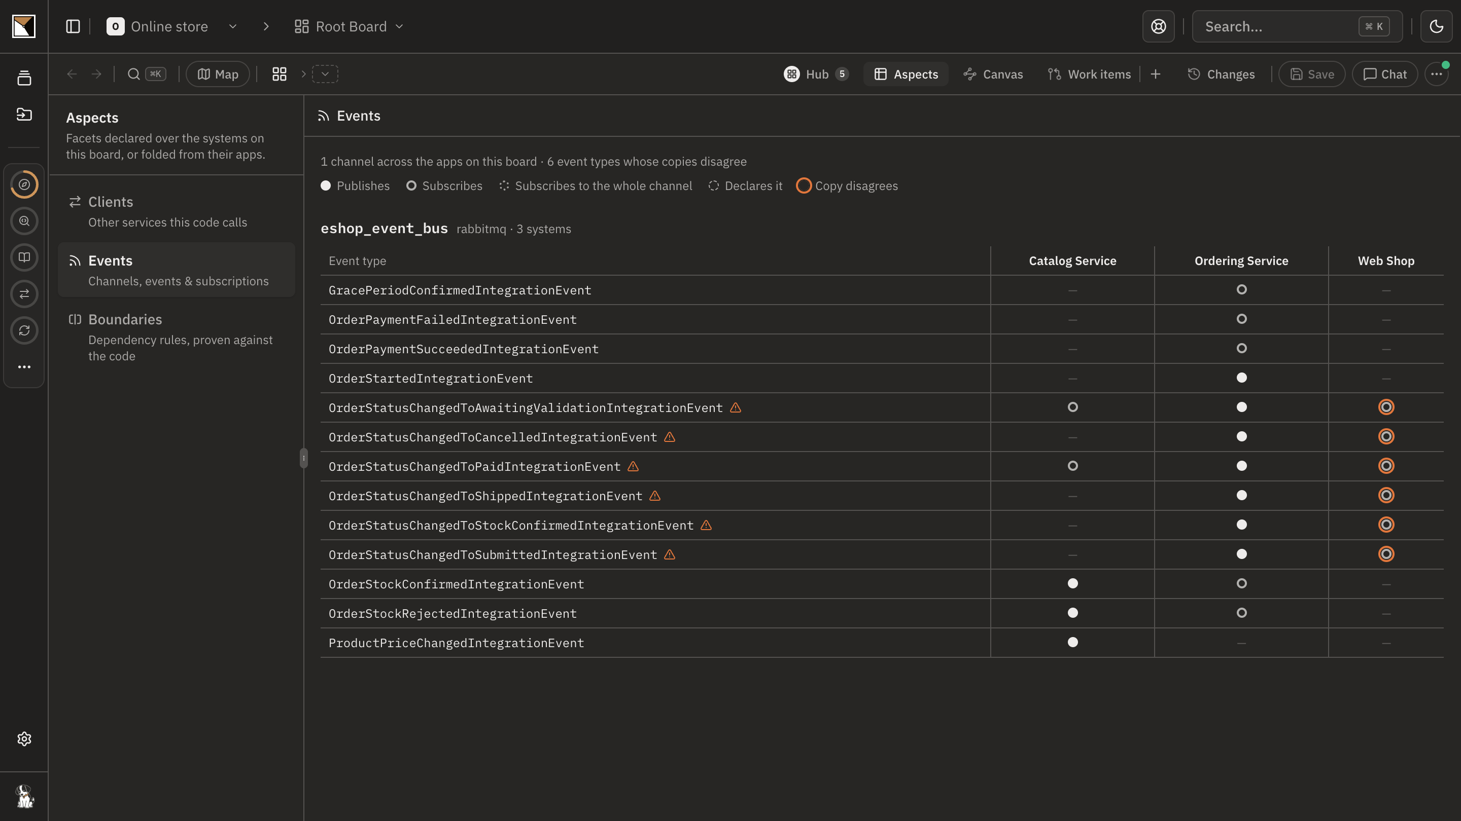This screenshot has height=821, width=1461.
Task: Select the refresh cycle icon in the rail
Action: tap(24, 330)
